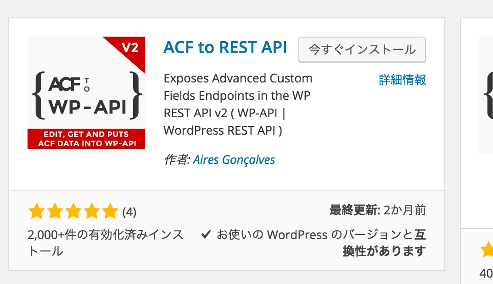Click the 2,000+ active installs text
Viewport: 493px width, 284px height.
pyautogui.click(x=105, y=242)
